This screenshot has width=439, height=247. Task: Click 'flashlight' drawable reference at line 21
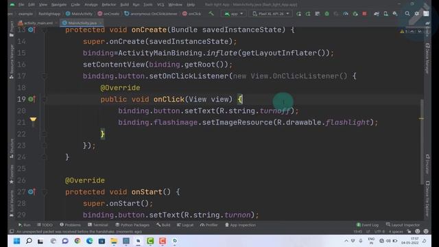[x=348, y=122]
